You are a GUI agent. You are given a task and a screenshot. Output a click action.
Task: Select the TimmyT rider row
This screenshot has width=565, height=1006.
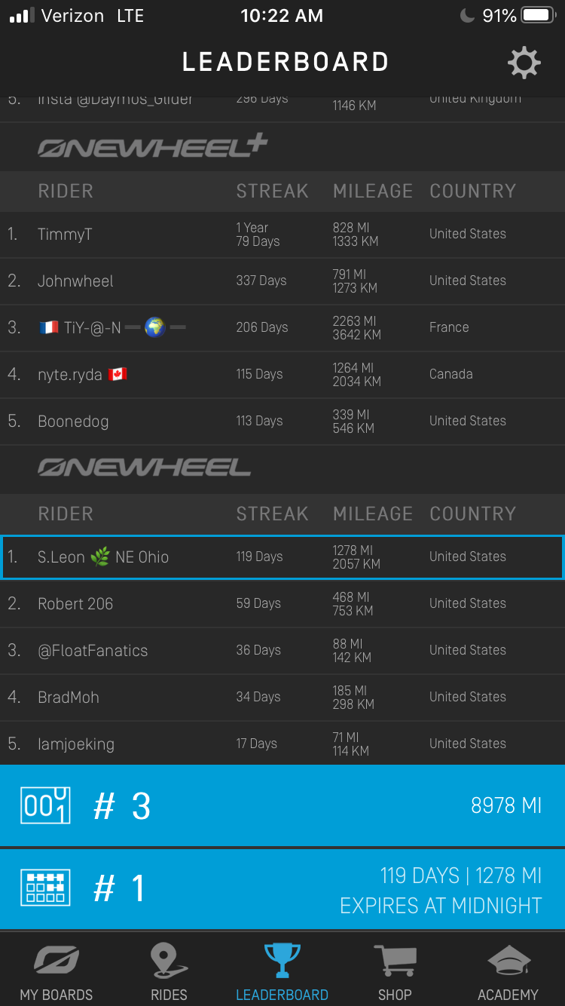tap(282, 235)
